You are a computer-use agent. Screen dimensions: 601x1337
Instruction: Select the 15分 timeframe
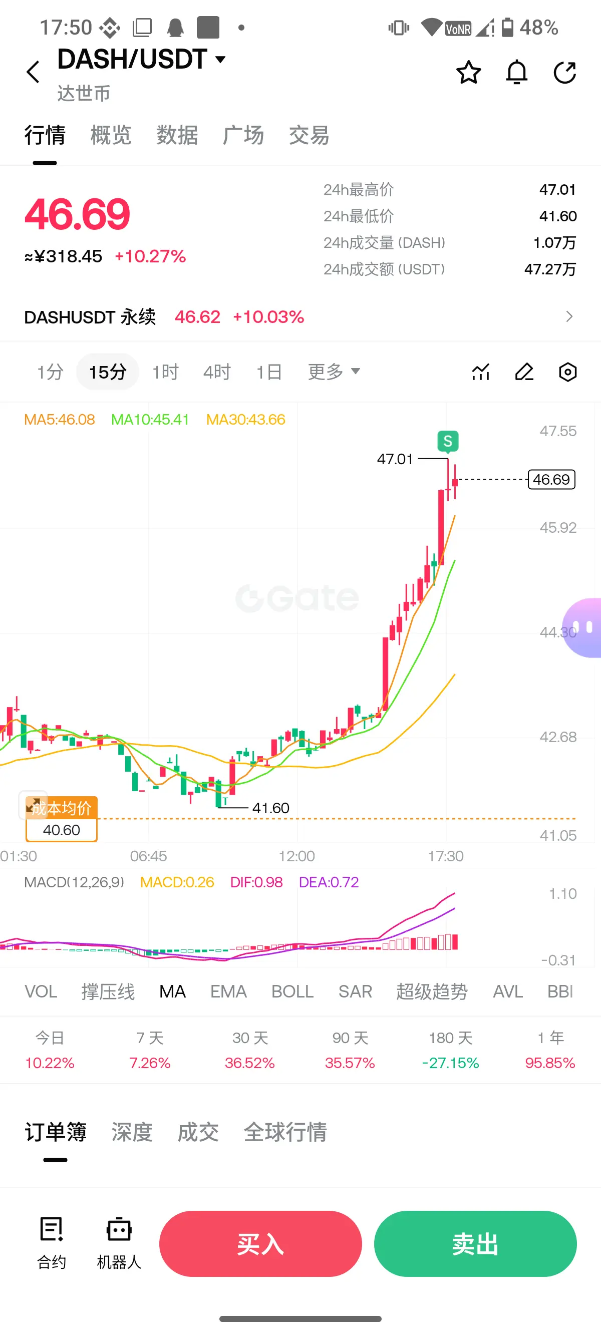click(x=108, y=372)
